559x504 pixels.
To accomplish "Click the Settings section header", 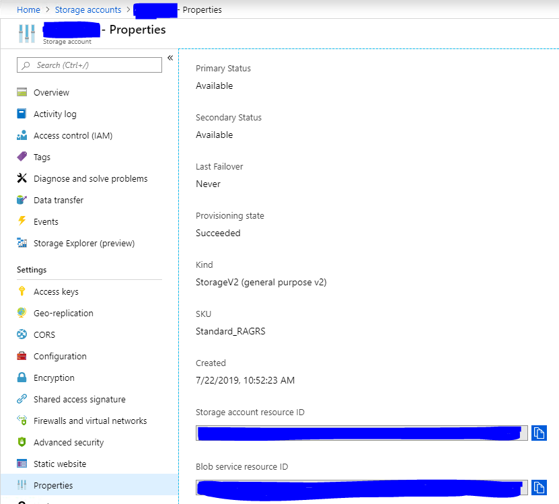I will point(32,270).
